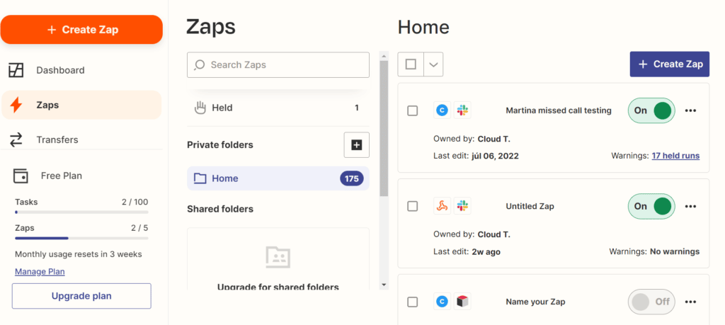725x325 pixels.
Task: Click the folder panel scrollbar thumb
Action: point(384,129)
